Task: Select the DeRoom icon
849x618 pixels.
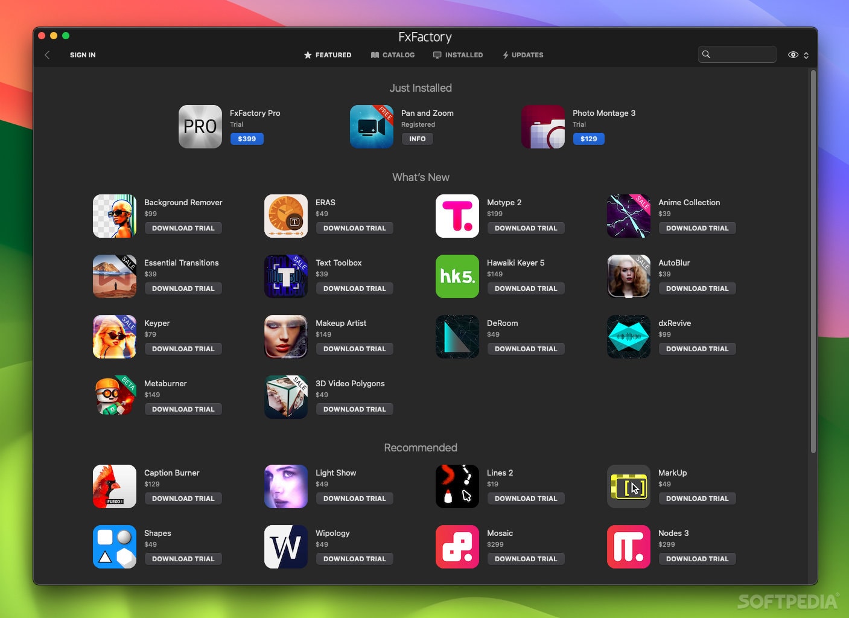Action: (x=457, y=337)
